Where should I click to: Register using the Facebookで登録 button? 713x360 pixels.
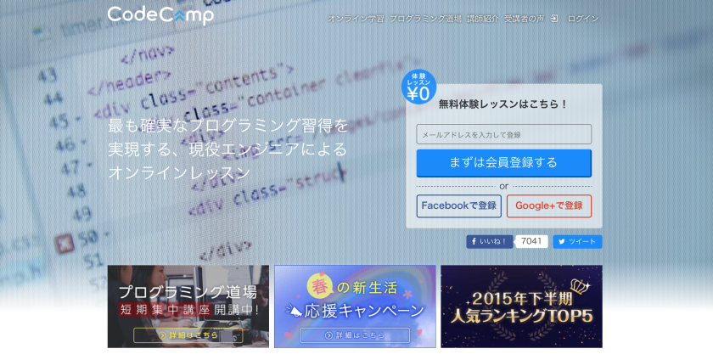coord(459,205)
